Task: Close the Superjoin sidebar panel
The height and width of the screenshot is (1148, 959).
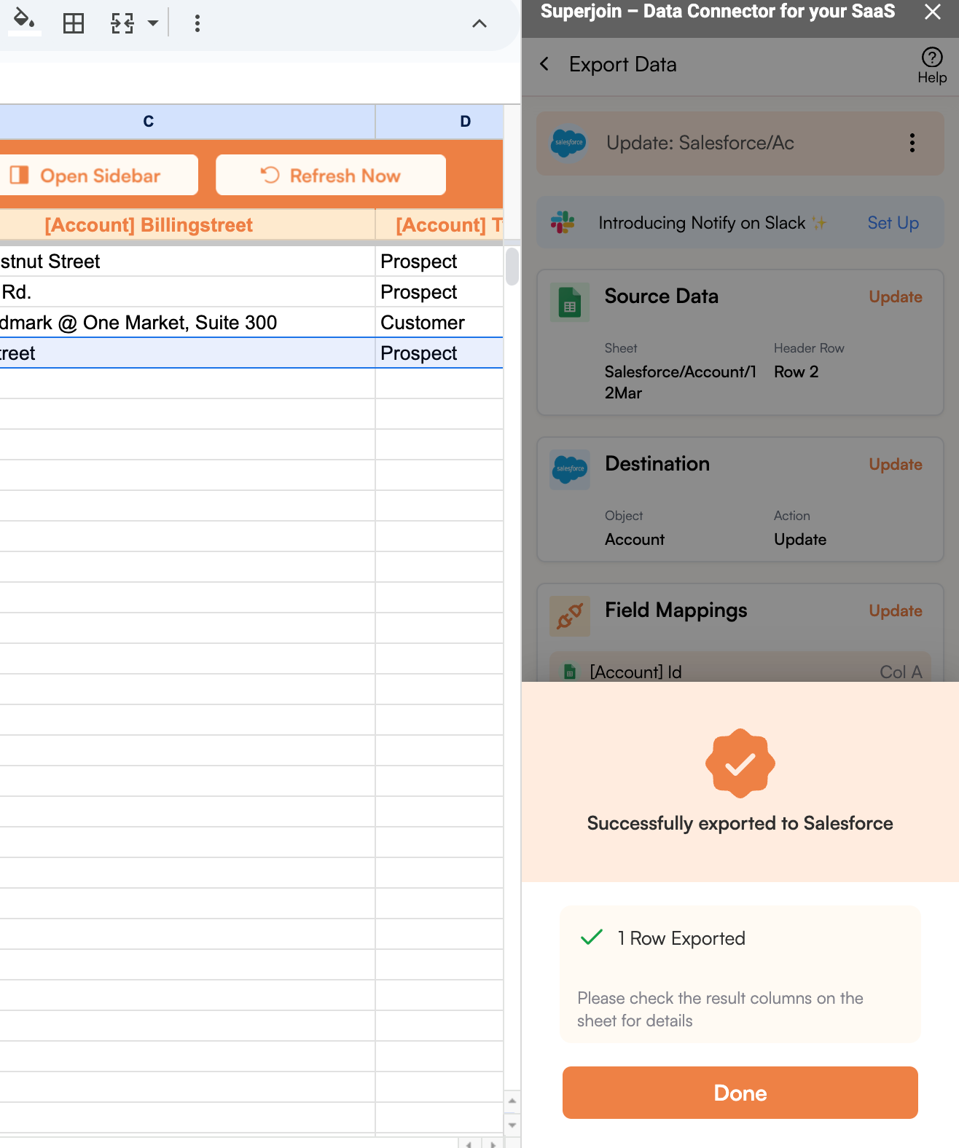Action: [x=932, y=12]
